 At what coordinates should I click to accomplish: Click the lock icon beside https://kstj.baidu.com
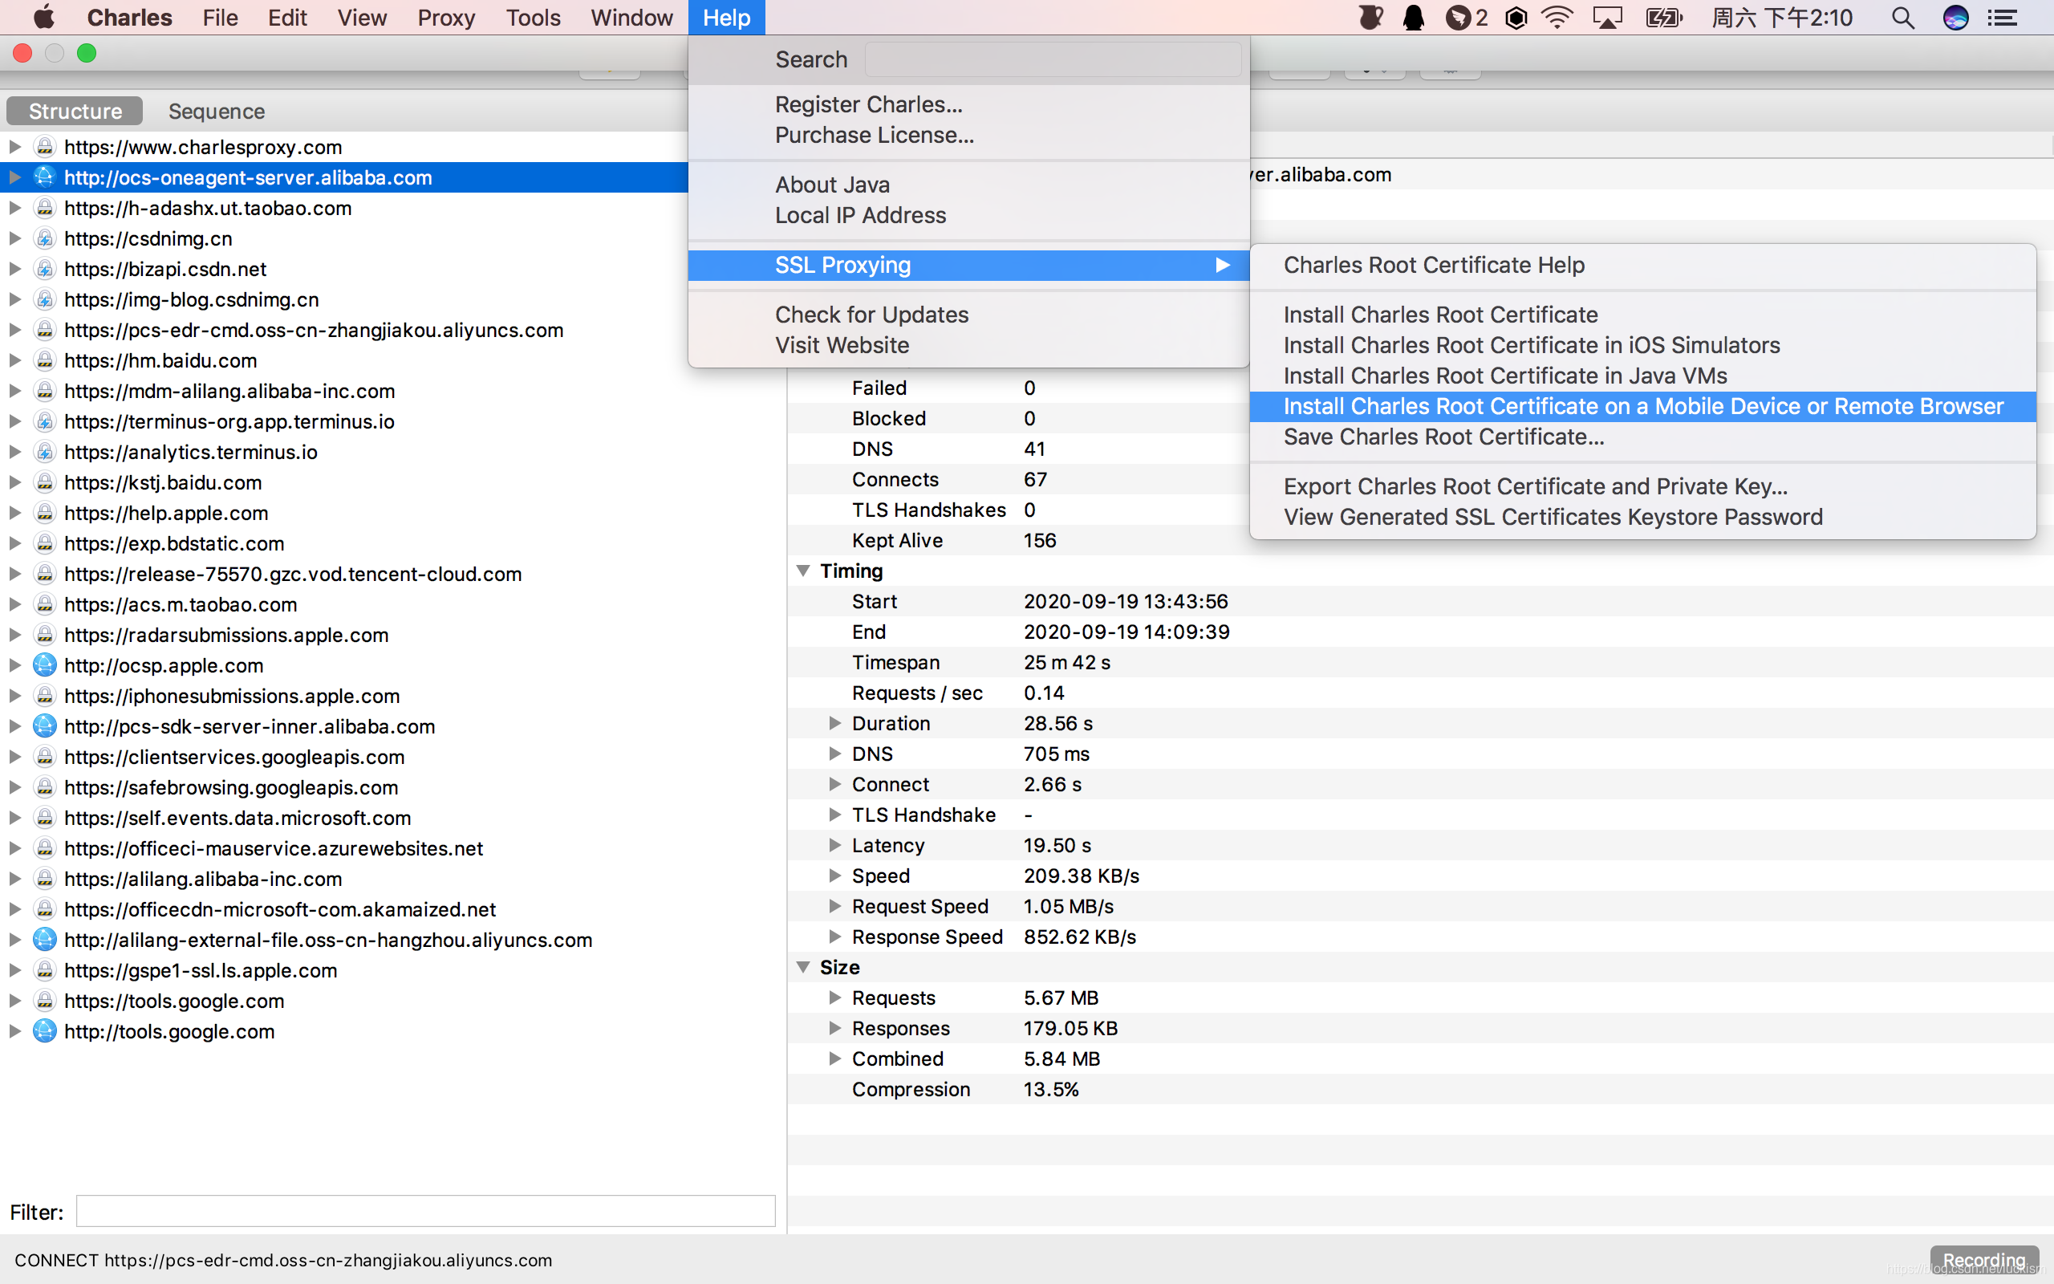[x=45, y=482]
